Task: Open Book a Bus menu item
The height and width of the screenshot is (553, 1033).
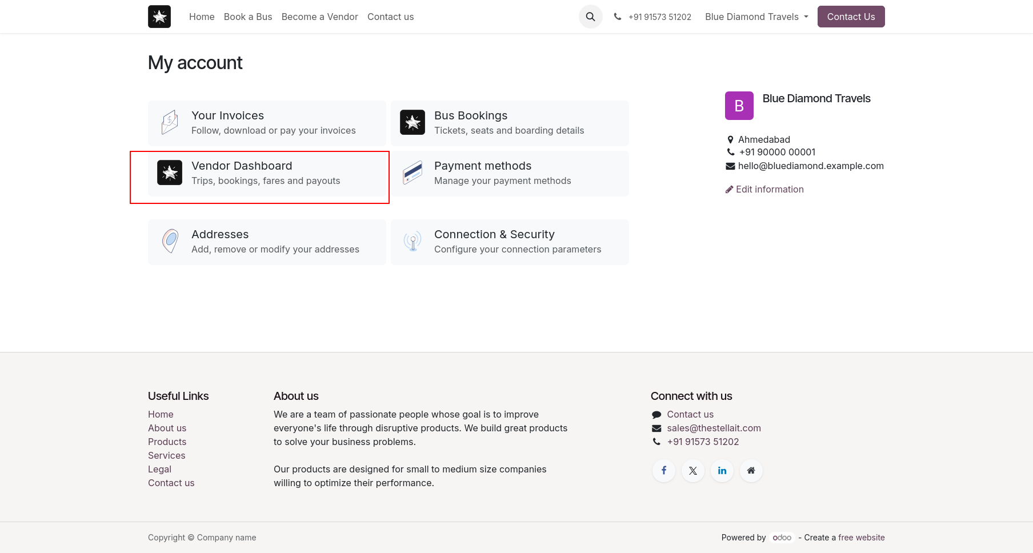Action: click(248, 17)
